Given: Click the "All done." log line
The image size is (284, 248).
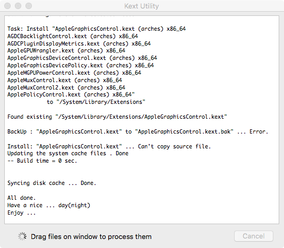Looking at the screenshot, I should click(x=21, y=198).
